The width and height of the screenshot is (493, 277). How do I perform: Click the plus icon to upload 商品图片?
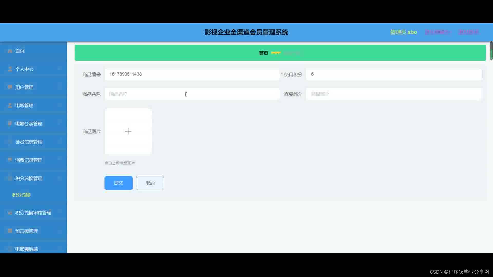[x=128, y=131]
